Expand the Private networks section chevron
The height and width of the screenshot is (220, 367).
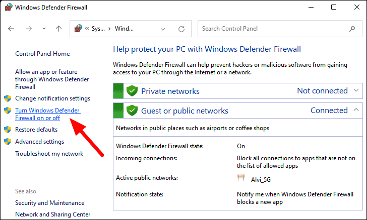[356, 90]
